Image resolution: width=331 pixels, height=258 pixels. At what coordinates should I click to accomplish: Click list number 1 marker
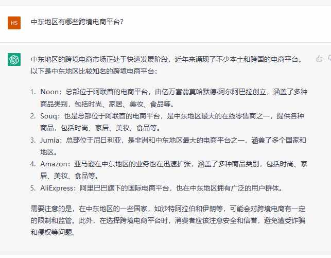(33, 92)
